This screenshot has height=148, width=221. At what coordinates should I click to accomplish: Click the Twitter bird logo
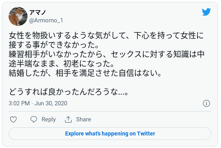click(x=206, y=12)
